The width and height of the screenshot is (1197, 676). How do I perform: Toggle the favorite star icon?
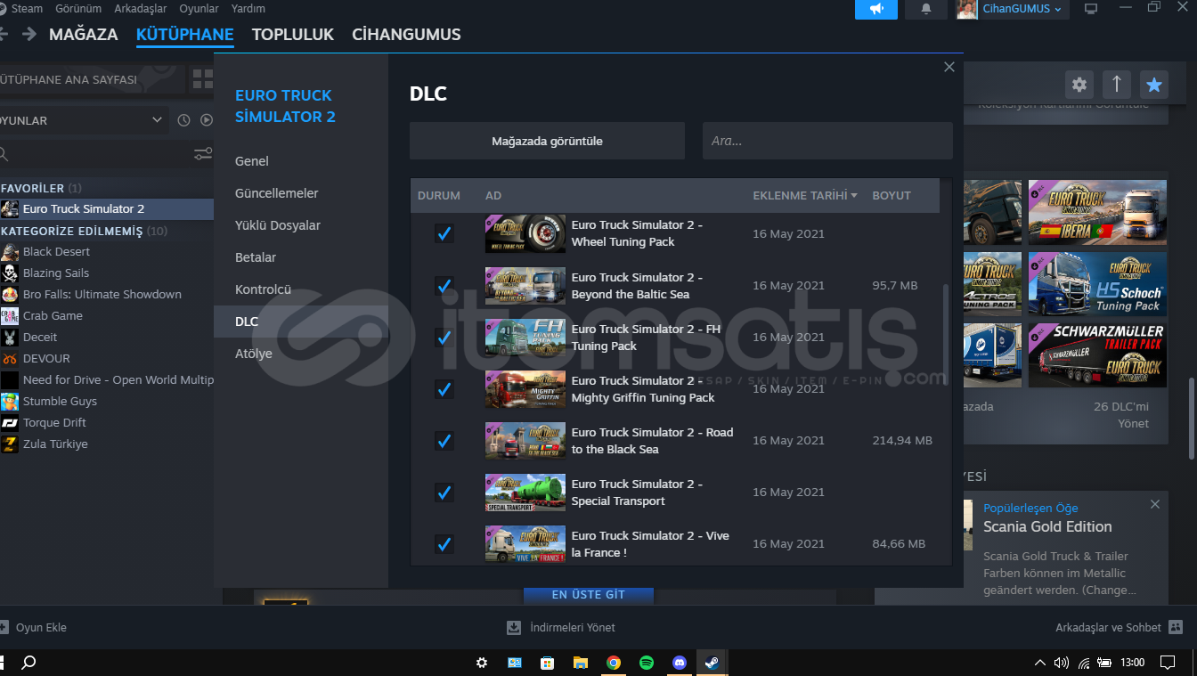point(1154,85)
